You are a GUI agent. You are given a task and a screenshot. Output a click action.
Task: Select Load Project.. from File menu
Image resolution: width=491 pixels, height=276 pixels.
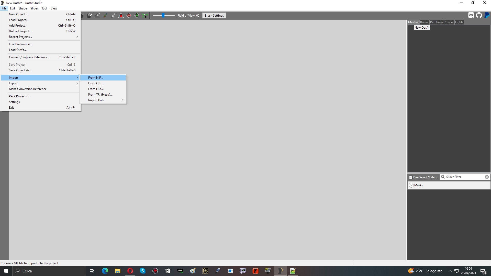[x=40, y=20]
